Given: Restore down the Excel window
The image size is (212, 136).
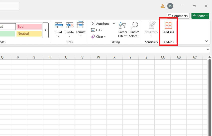Looking at the screenshot, I should tap(194, 6).
